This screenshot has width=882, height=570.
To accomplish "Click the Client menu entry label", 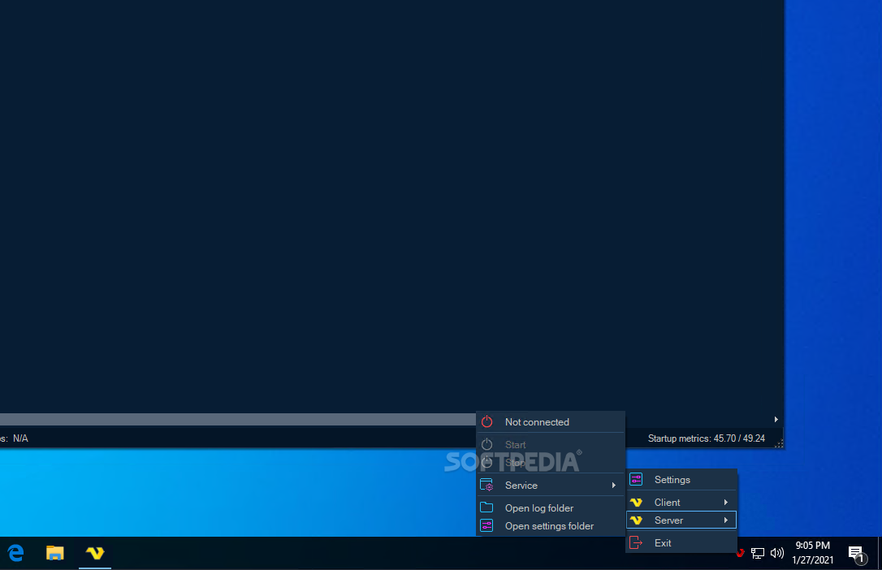I will tap(667, 502).
